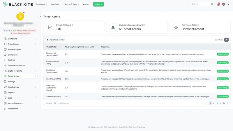Expand the Financial Impact chevron

click(x=36, y=49)
